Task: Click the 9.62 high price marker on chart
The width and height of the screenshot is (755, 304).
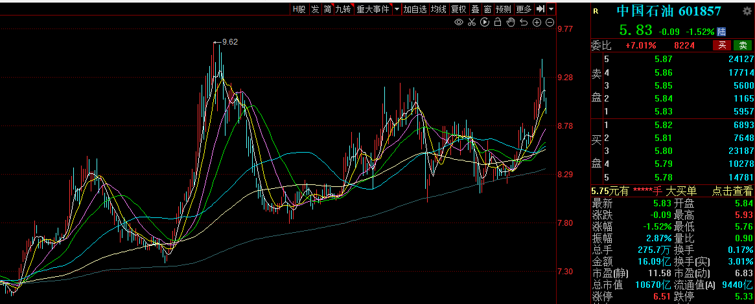Action: click(229, 42)
